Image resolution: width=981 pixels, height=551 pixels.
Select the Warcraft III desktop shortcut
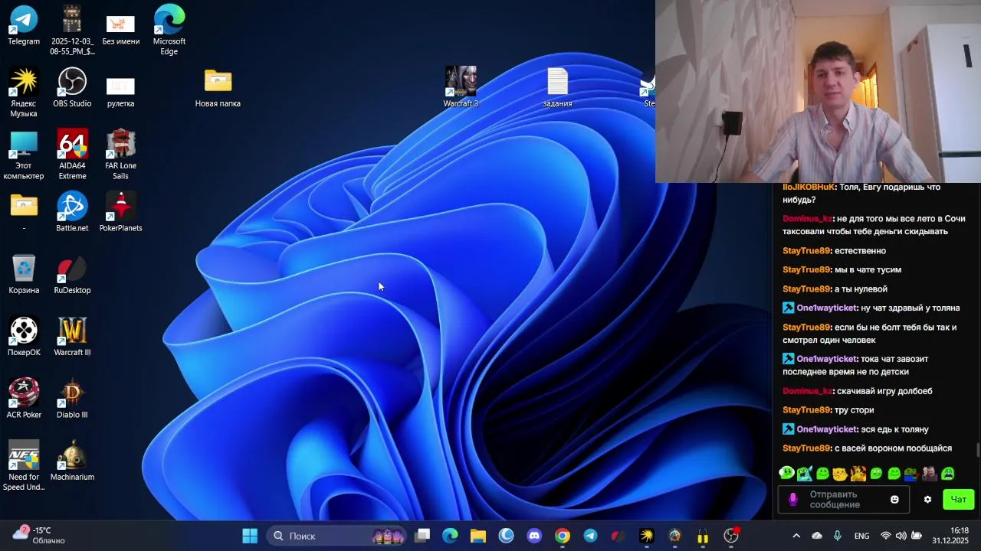(x=72, y=337)
